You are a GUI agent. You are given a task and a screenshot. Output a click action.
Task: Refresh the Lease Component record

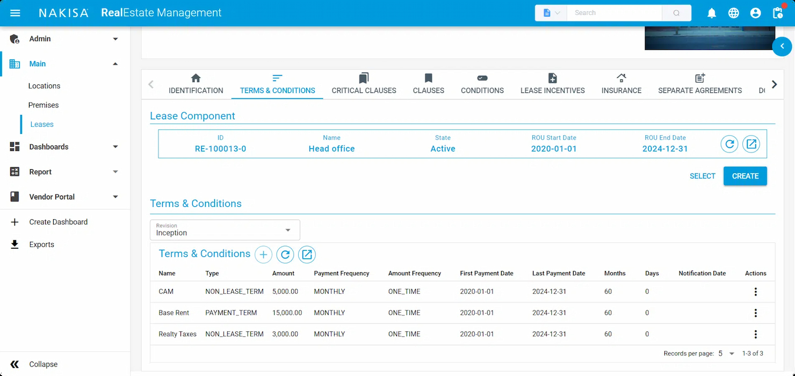729,144
